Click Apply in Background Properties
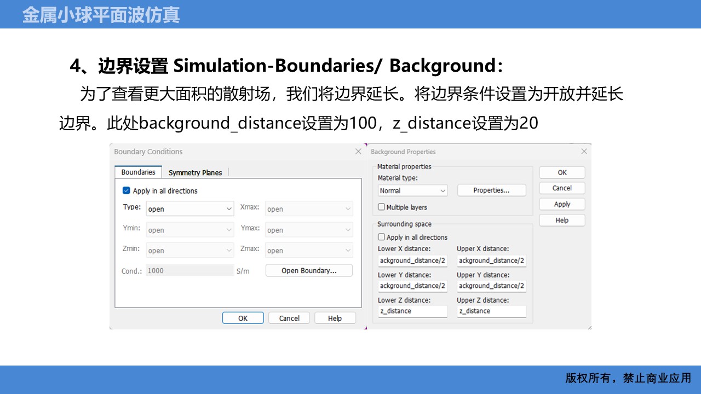This screenshot has height=394, width=701. (x=562, y=204)
